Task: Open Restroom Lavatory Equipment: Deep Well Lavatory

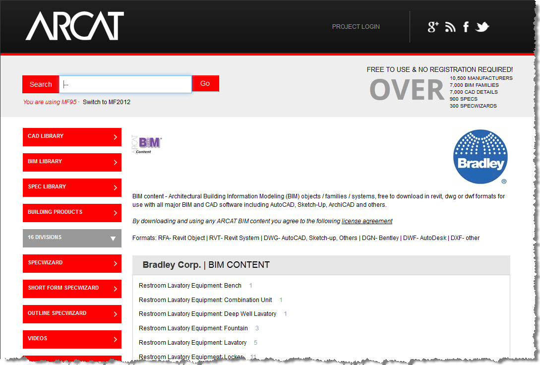Action: click(x=207, y=314)
